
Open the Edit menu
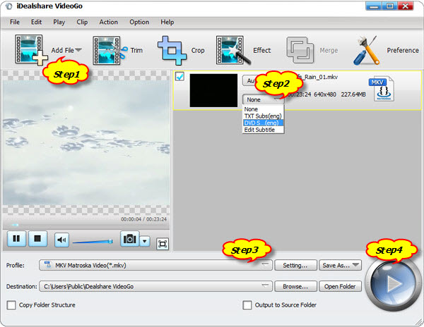(x=36, y=22)
